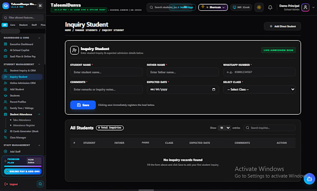Open Take Attendance submenu item
This screenshot has height=191, width=317.
[22, 120]
